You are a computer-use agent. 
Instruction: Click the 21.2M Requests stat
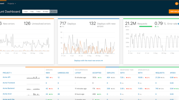point(136,24)
